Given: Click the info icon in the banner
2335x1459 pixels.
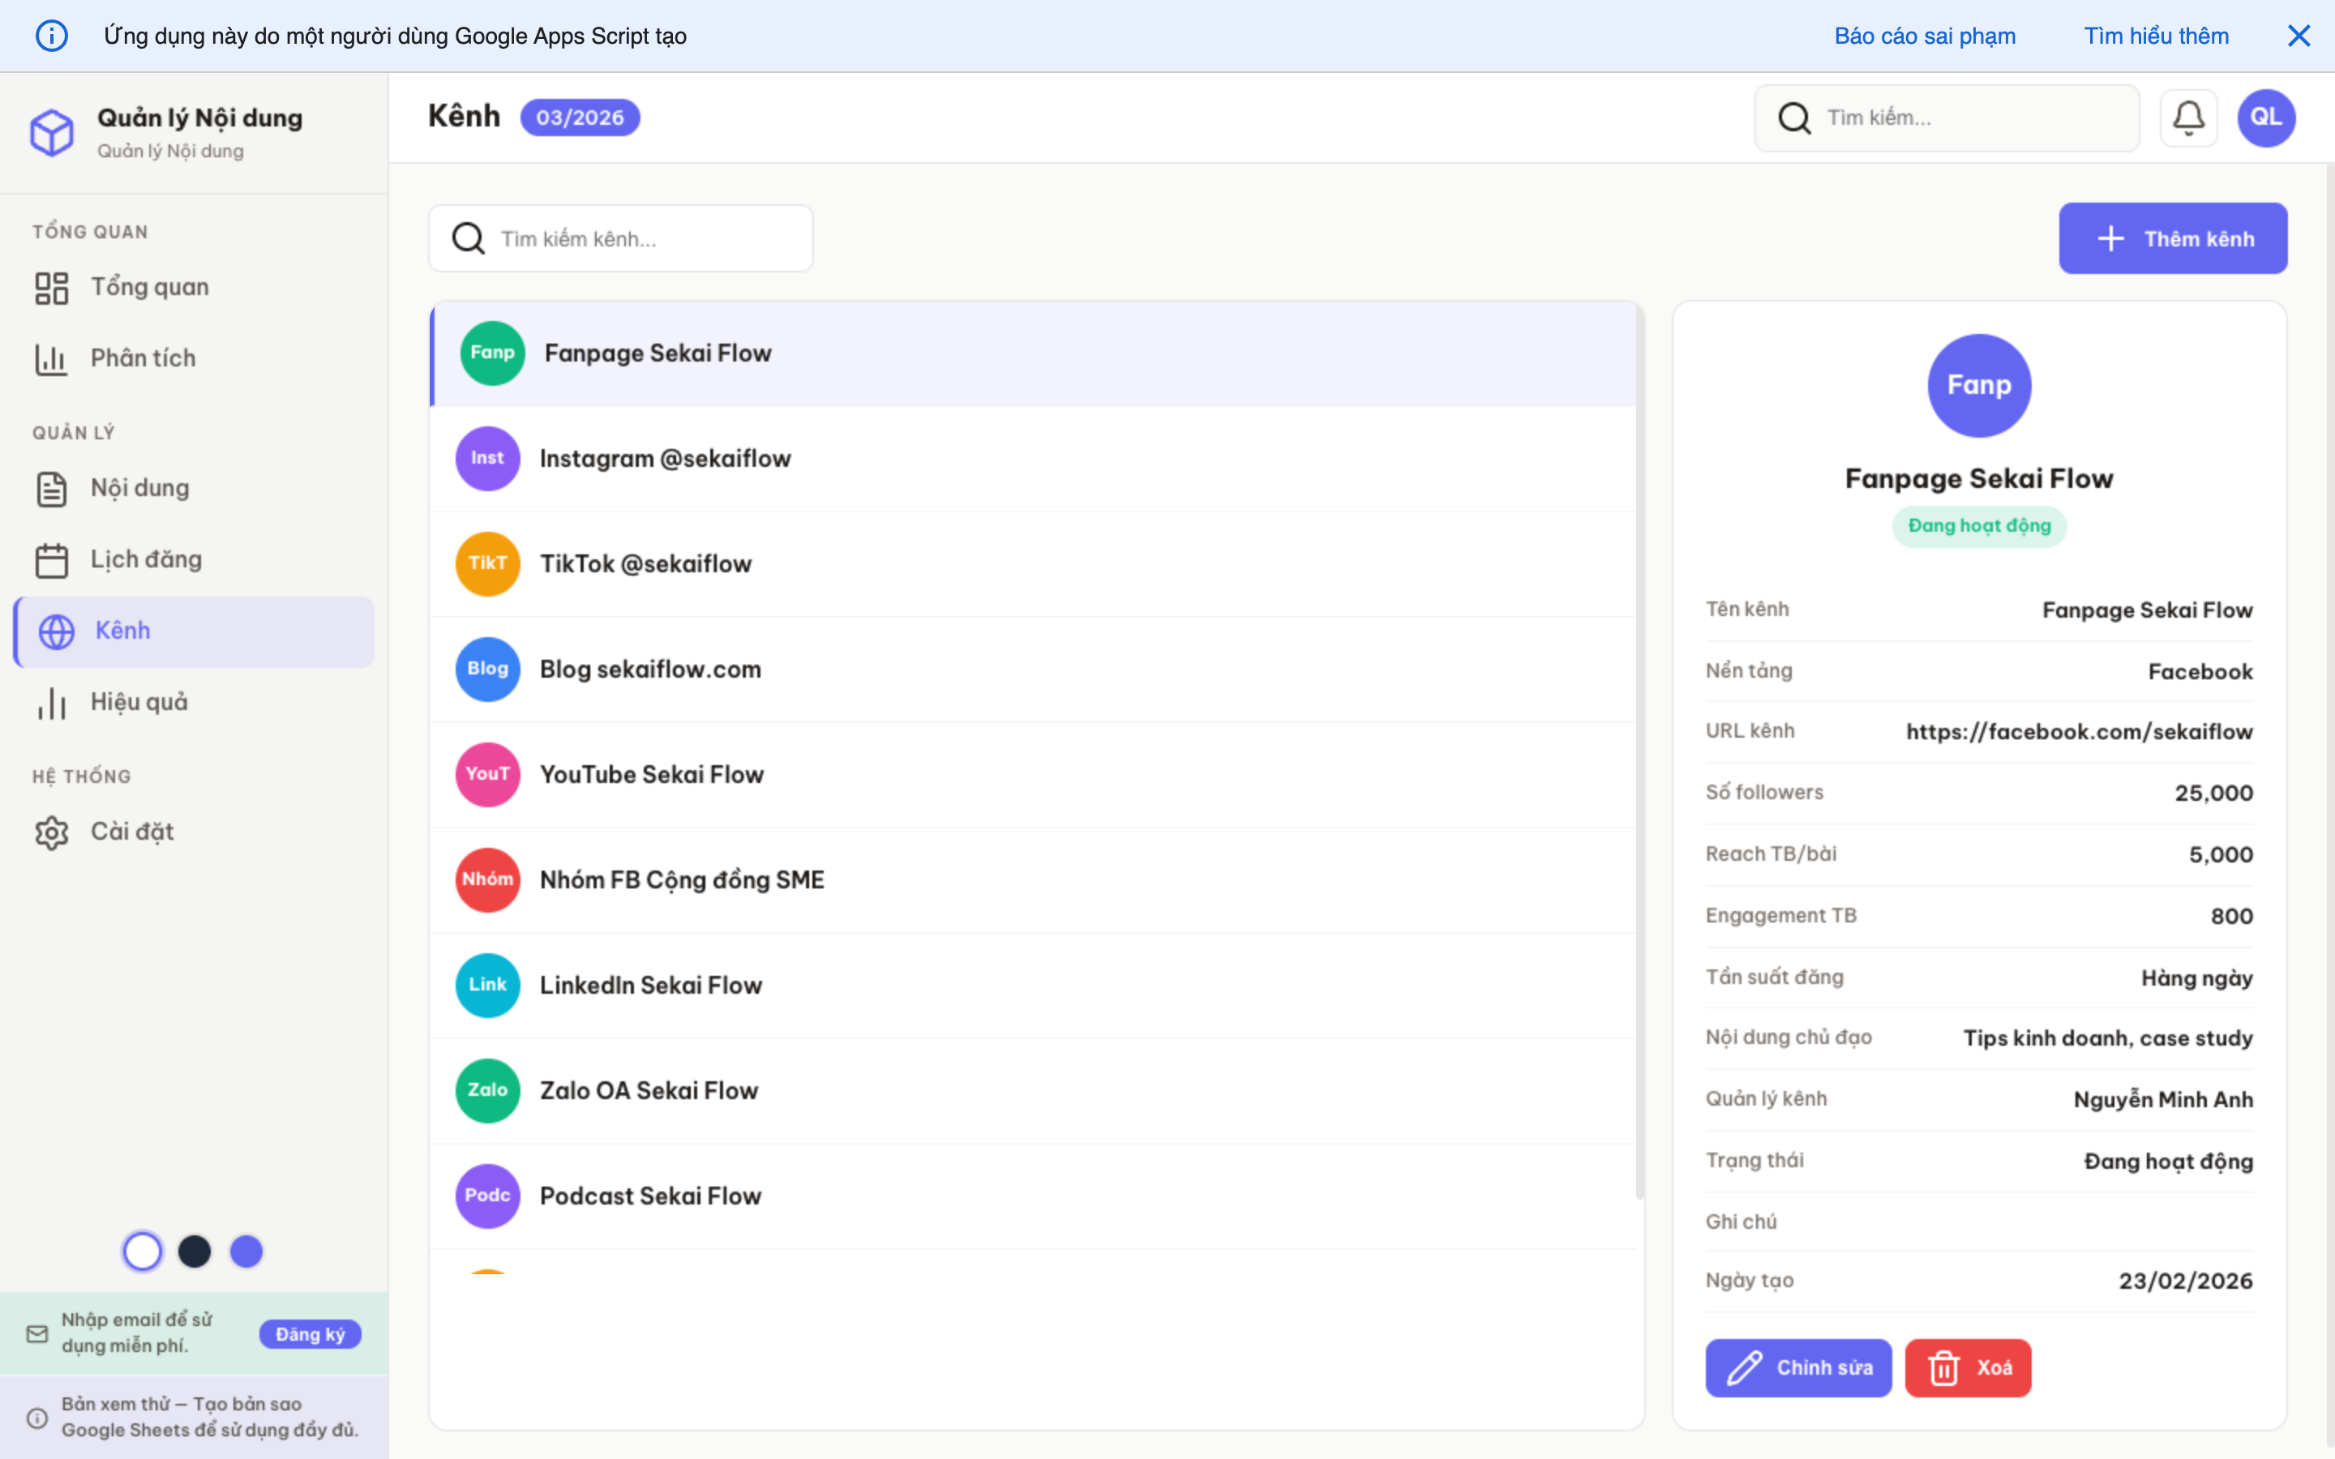Looking at the screenshot, I should pyautogui.click(x=52, y=36).
